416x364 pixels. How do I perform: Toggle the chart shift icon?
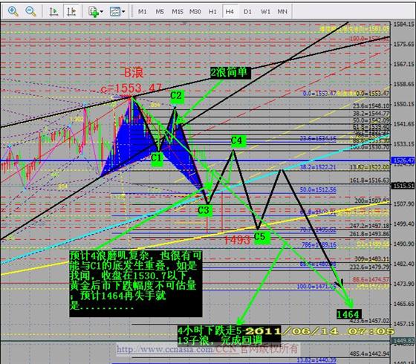coord(71,11)
